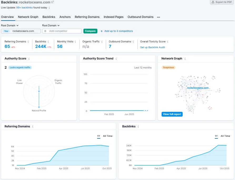Open the three-dot more tabs menu
Viewport: 235px width, 180px height.
click(158, 17)
